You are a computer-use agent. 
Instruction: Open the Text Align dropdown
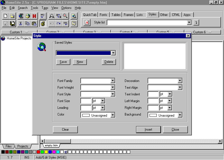180,87
